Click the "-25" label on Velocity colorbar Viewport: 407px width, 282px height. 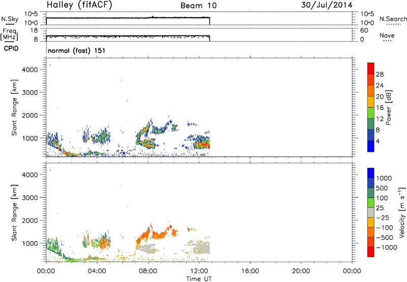coord(382,218)
